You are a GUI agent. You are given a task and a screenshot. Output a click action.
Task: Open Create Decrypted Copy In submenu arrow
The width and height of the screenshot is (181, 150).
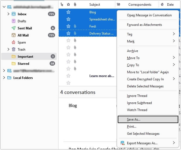(x=174, y=79)
